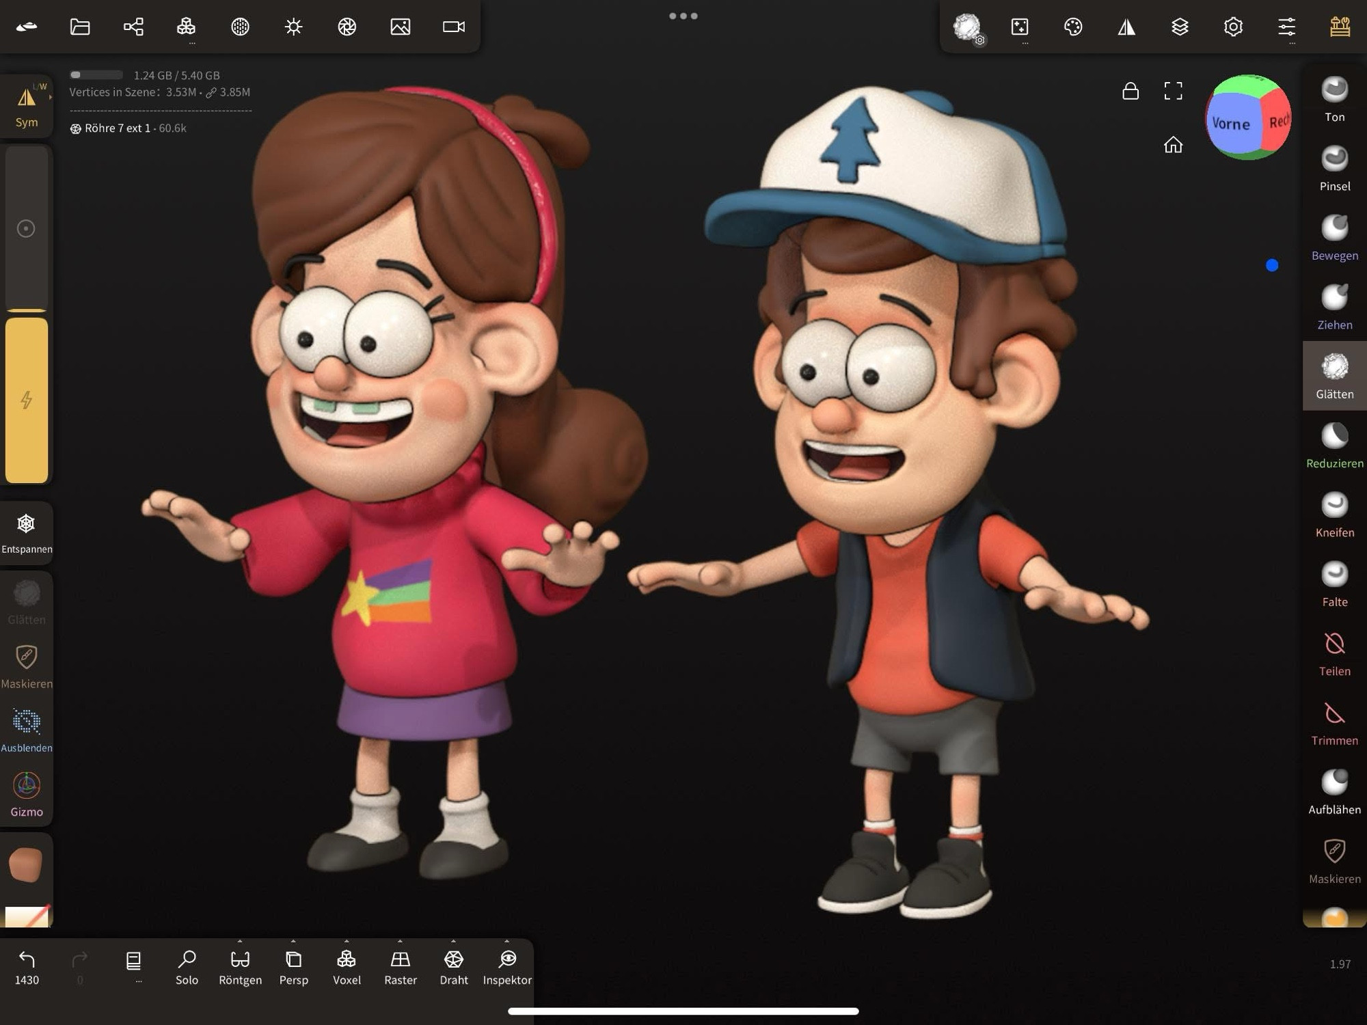Open the stroke settings menu

tap(1020, 27)
